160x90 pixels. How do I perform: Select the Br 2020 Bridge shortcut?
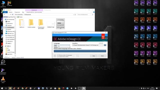(x=136, y=62)
